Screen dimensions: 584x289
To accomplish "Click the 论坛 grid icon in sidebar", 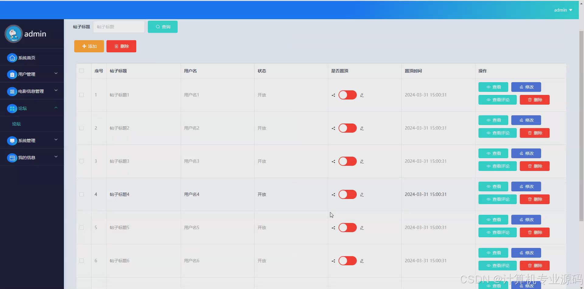I will point(12,108).
